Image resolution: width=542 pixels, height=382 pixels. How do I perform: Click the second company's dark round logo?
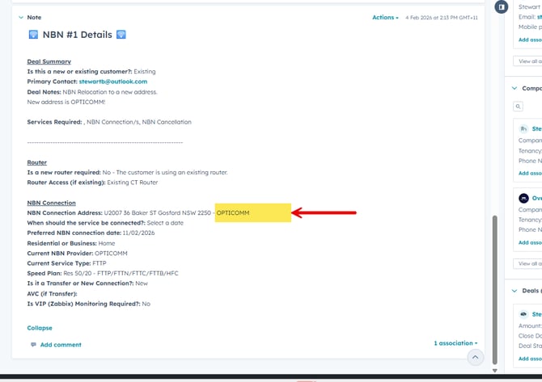click(524, 198)
